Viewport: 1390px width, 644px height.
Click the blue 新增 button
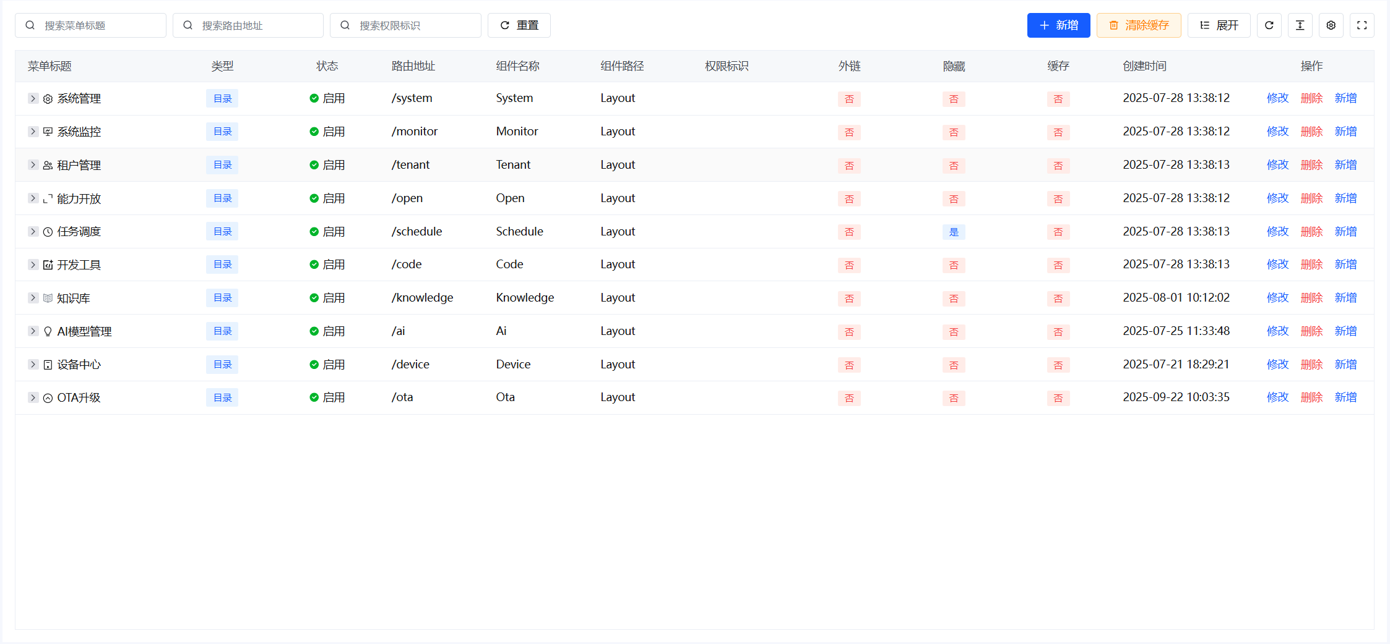click(x=1058, y=25)
